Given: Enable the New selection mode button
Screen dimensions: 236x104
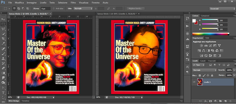Looking at the screenshot, I should pyautogui.click(x=14, y=8).
